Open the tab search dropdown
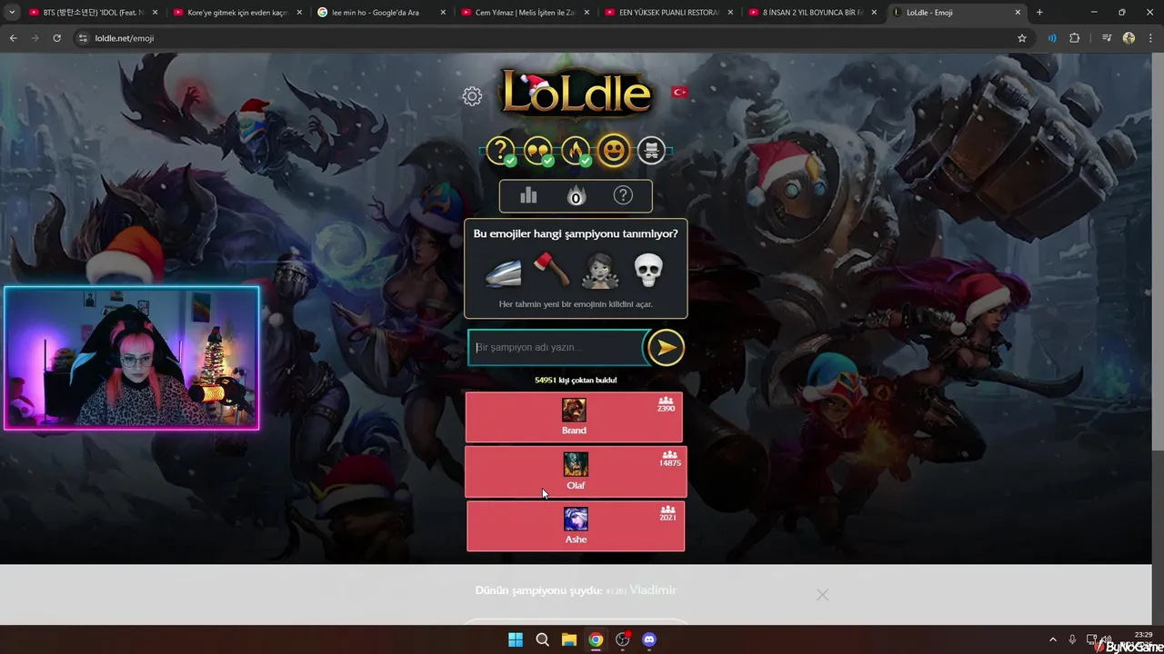 click(12, 13)
